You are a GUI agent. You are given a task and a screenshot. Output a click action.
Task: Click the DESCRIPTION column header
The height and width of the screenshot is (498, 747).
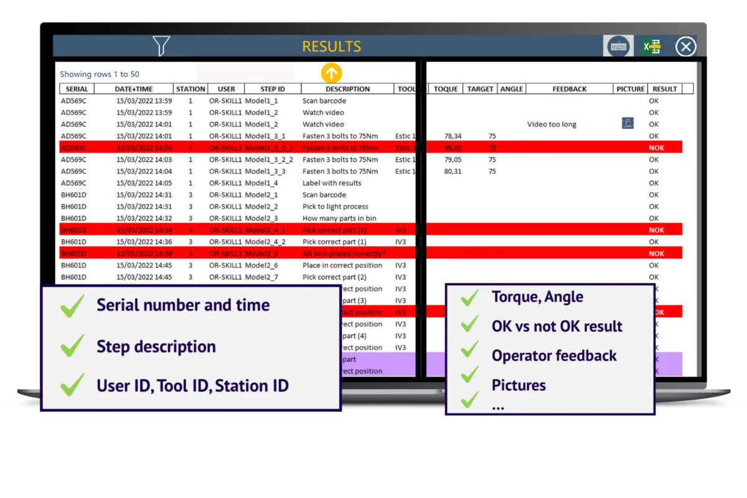tap(348, 89)
